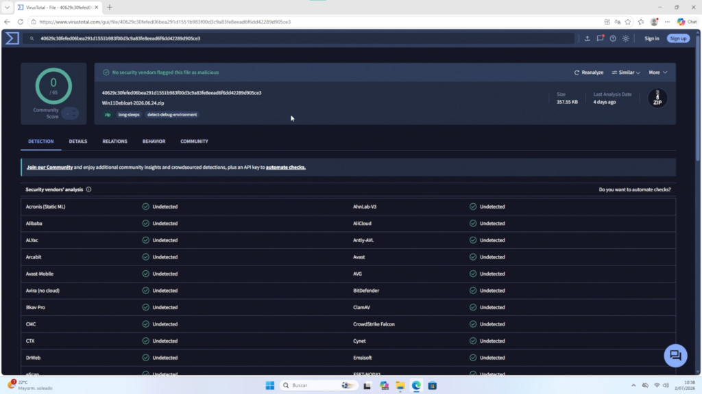
Task: Click the upload file icon
Action: (587, 38)
